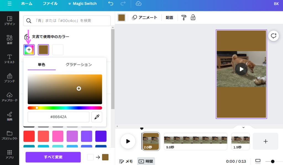Screen dimensions: 283x165
Task: Collapse the timeline with chevron handle
Action: pos(243,127)
